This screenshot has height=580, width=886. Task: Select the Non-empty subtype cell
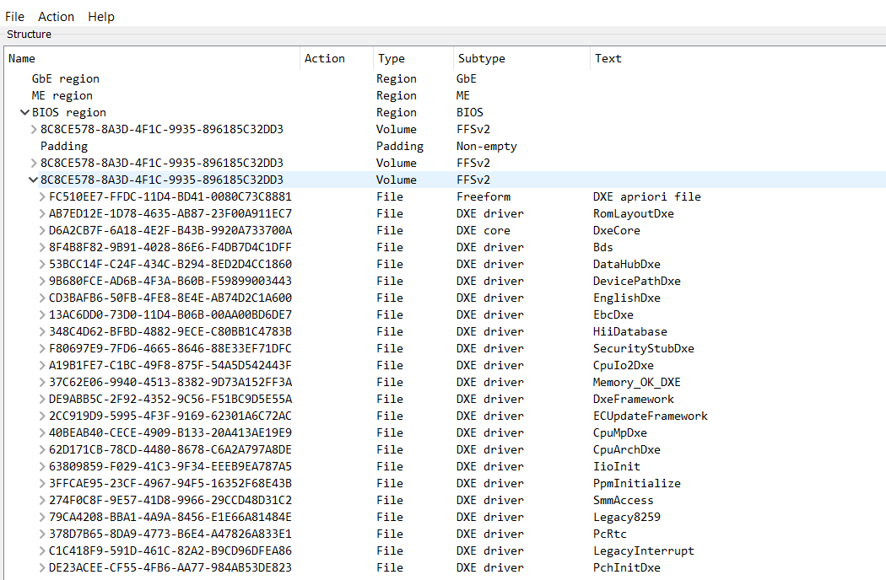coord(487,147)
